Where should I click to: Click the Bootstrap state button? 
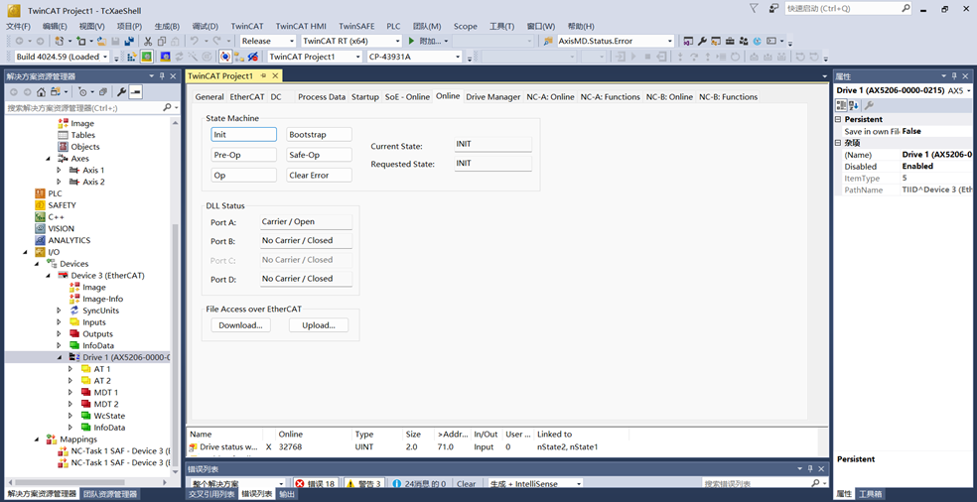(x=320, y=135)
